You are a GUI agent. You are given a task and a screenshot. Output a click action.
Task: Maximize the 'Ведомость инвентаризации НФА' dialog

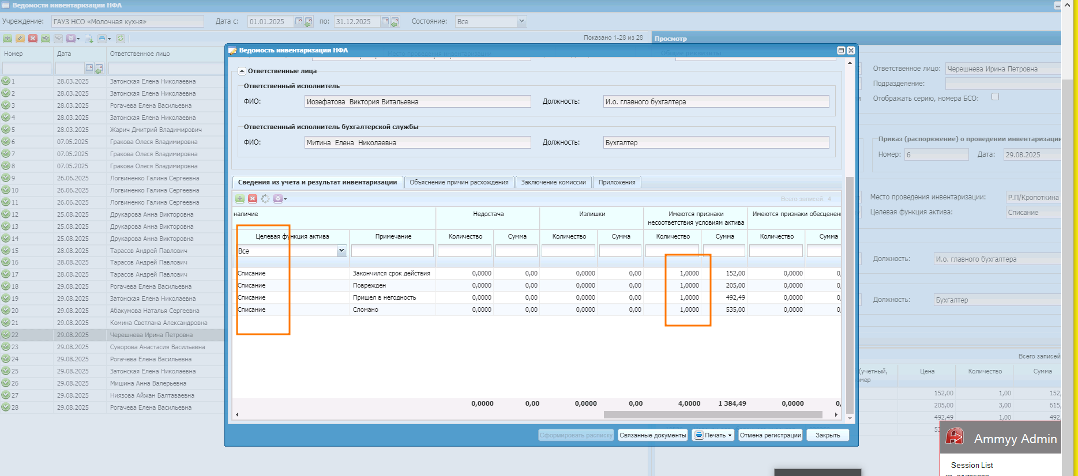[841, 50]
